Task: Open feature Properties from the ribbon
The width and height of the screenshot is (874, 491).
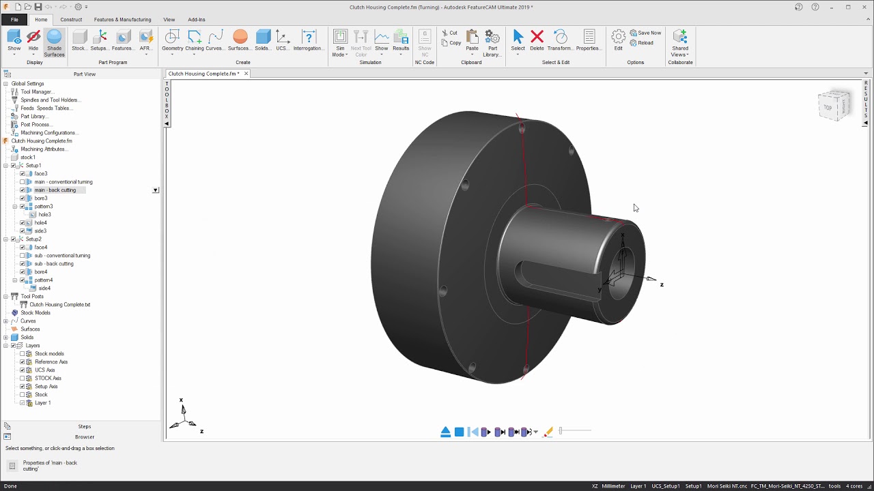Action: [x=589, y=41]
